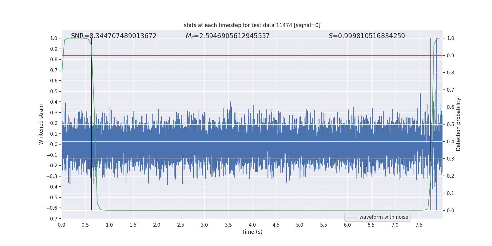Select the S=0.9998 annotation text
Screen dimensions: 492x246
pos(367,36)
